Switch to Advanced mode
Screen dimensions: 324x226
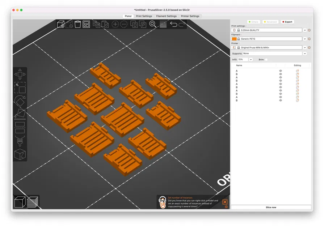pyautogui.click(x=270, y=22)
